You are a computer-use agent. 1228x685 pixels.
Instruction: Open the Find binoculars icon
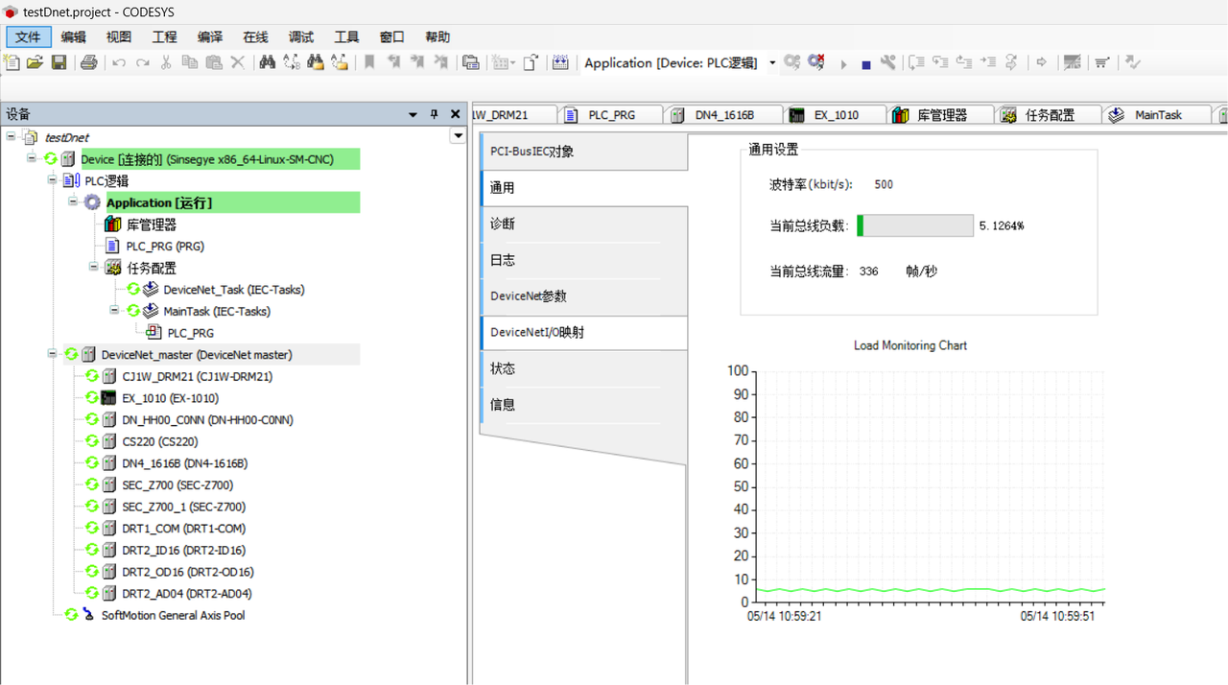tap(268, 62)
